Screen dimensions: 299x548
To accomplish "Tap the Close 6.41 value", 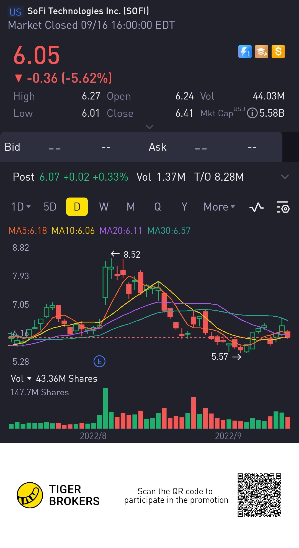I will [184, 113].
